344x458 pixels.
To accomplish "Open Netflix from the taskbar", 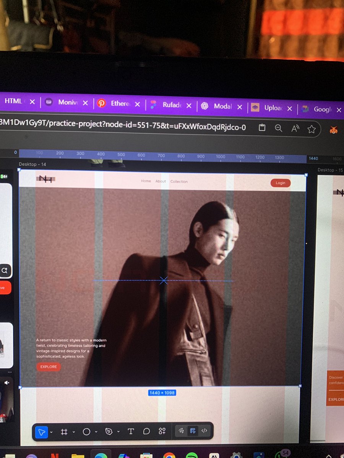I will [54, 455].
